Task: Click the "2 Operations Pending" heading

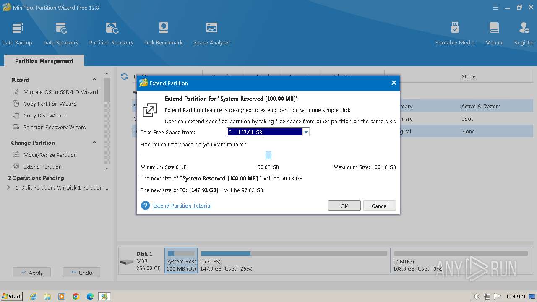Action: [36, 178]
